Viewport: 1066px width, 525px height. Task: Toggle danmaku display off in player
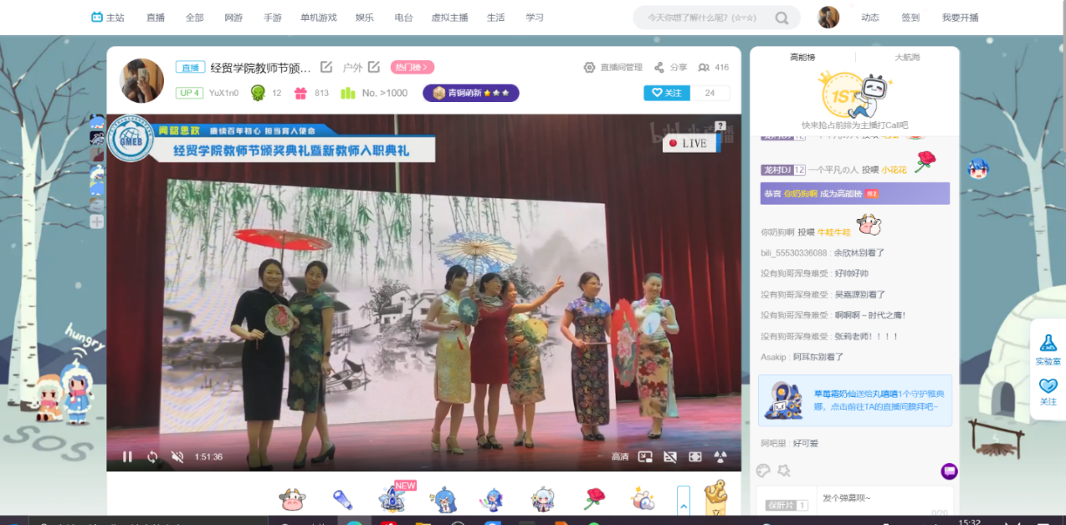pos(669,456)
